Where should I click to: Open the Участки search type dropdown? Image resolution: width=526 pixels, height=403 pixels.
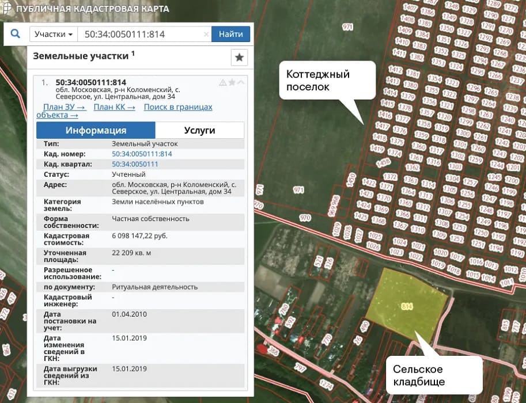pos(53,34)
